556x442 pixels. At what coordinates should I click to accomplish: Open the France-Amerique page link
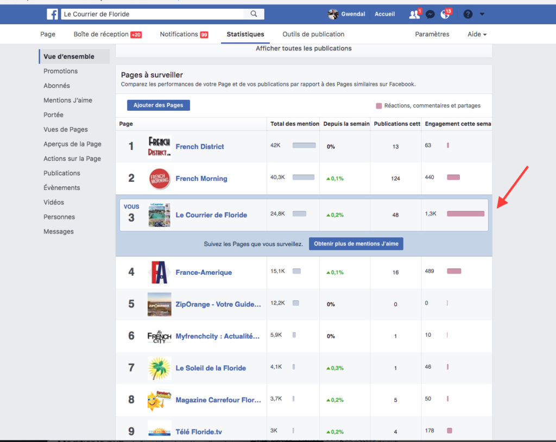point(204,273)
